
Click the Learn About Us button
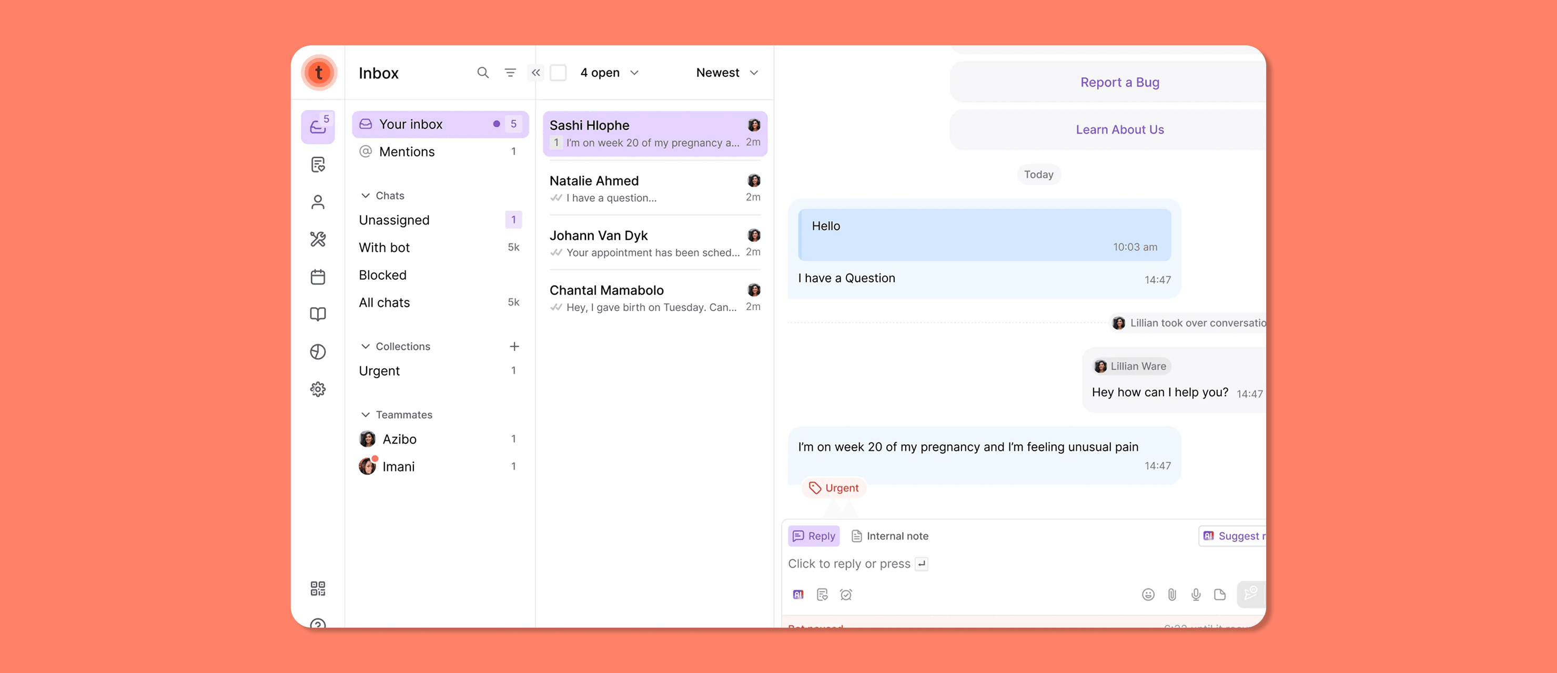[x=1119, y=129]
